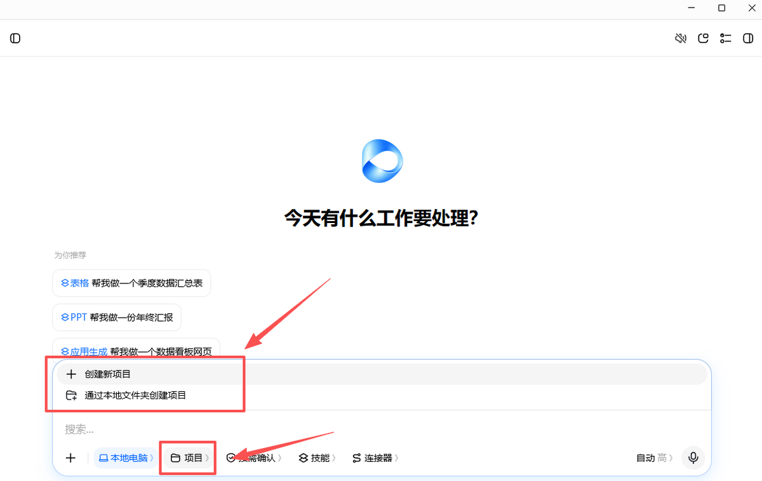
Task: Click suggestion PPT 帮我做一份年终汇报
Action: coord(117,317)
